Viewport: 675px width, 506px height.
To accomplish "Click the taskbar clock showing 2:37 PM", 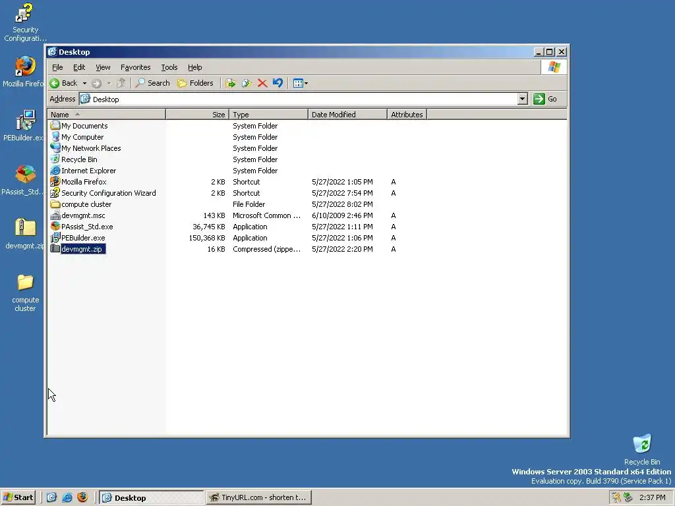I will click(652, 497).
